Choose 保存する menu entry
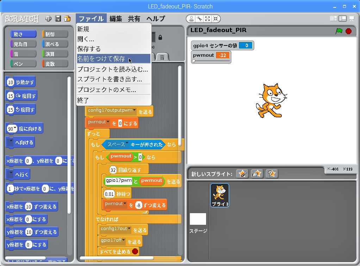 tap(114, 49)
